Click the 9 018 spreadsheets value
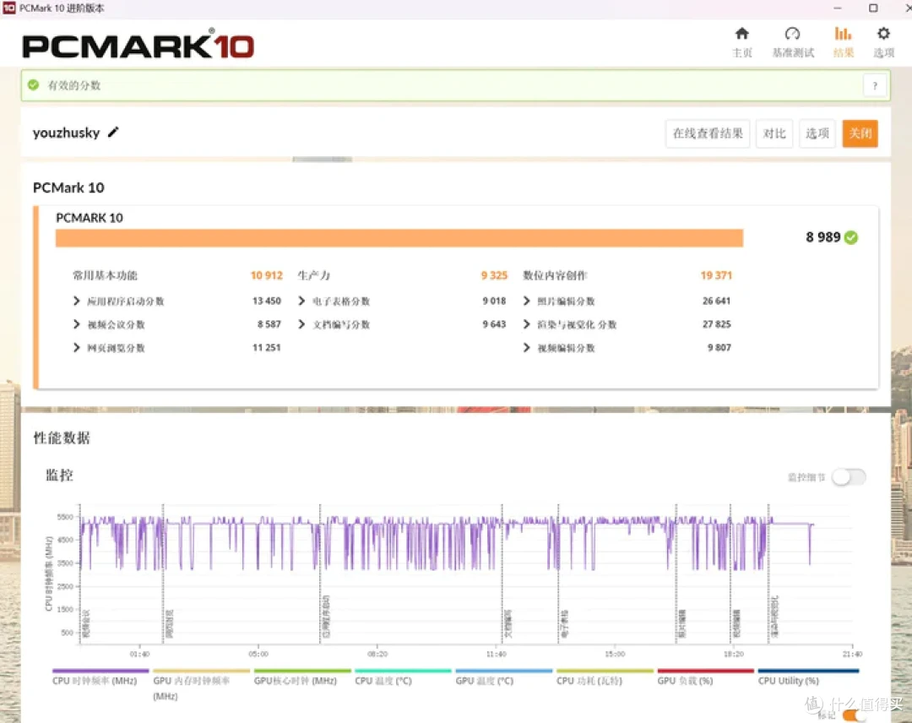The image size is (912, 723). (x=494, y=301)
